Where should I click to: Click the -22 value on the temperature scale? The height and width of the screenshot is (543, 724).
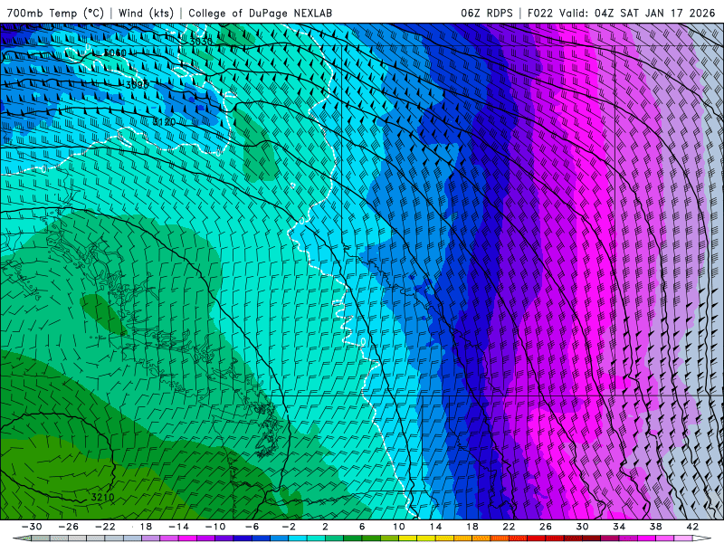[x=105, y=527]
